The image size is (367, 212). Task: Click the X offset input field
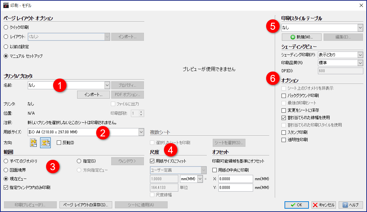click(236, 179)
